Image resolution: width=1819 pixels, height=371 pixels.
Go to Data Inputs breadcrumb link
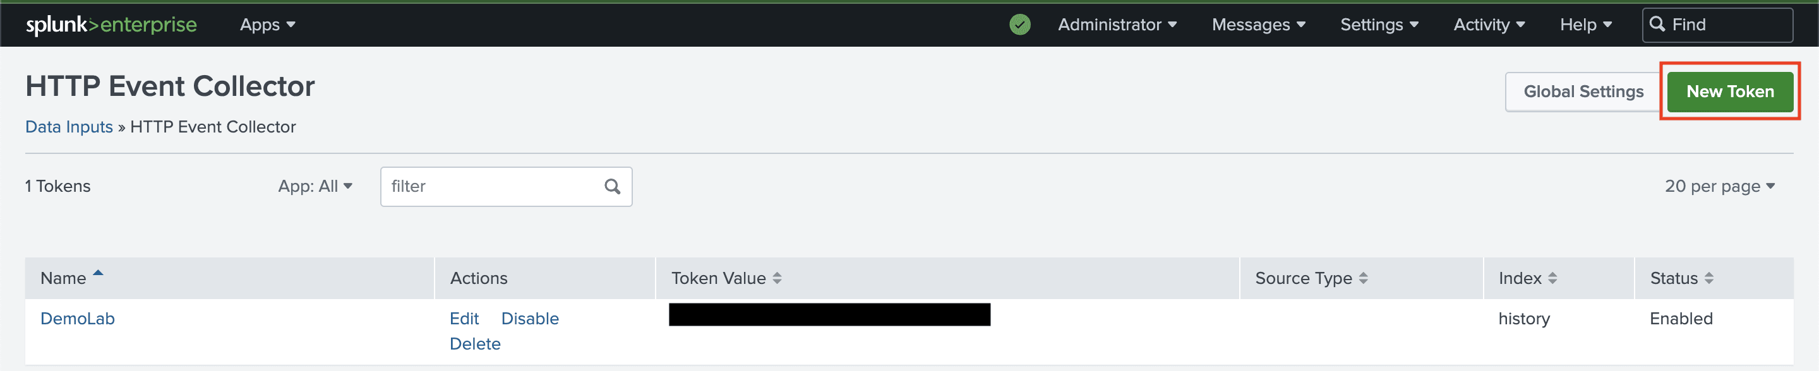pyautogui.click(x=69, y=127)
